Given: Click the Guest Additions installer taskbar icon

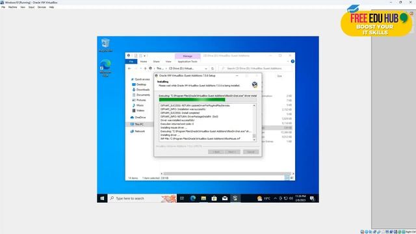Looking at the screenshot, I should click(235, 198).
